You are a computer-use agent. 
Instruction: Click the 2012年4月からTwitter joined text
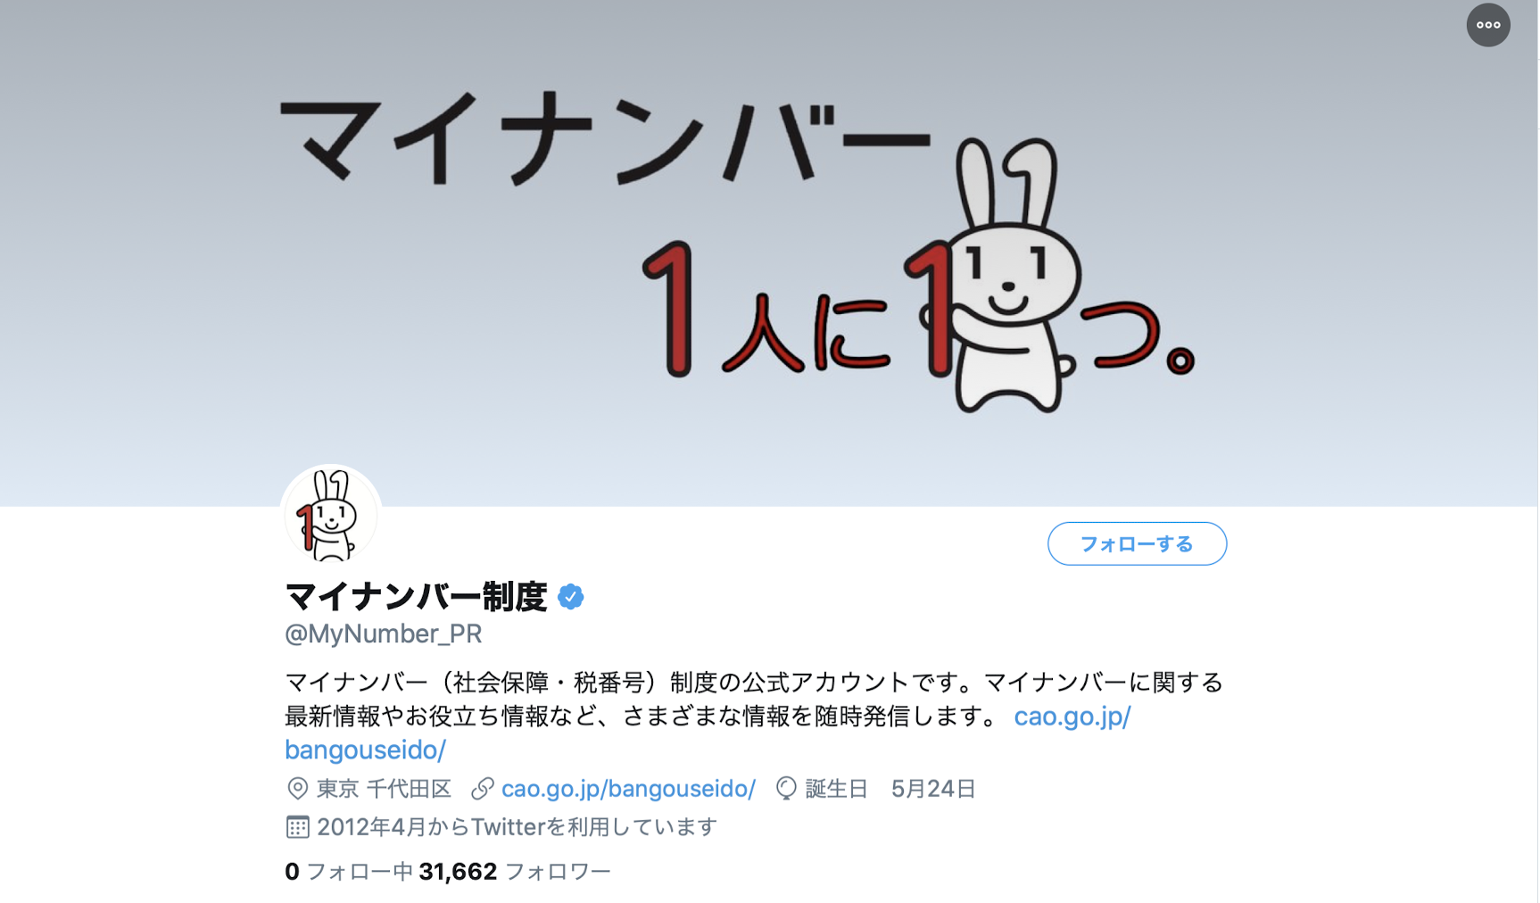coord(517,827)
